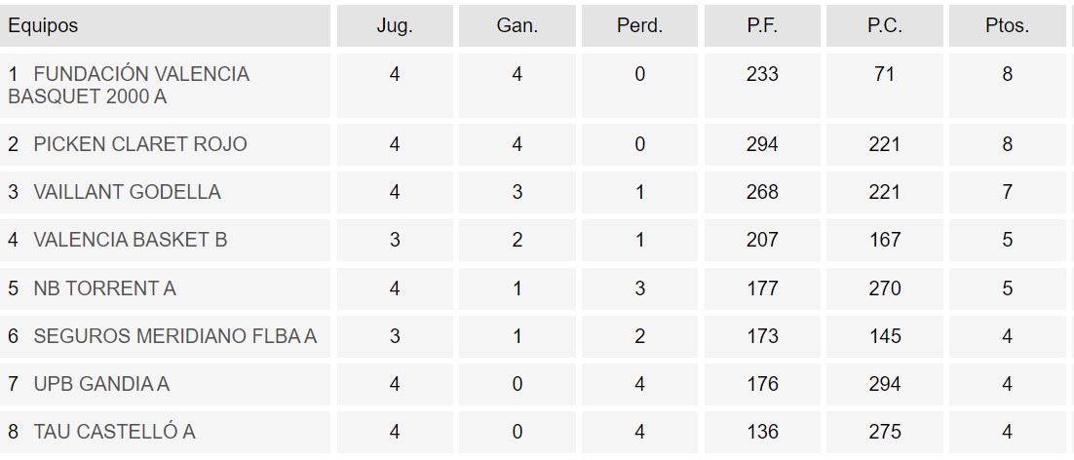
Task: Click the P.F. column header
Action: [762, 26]
